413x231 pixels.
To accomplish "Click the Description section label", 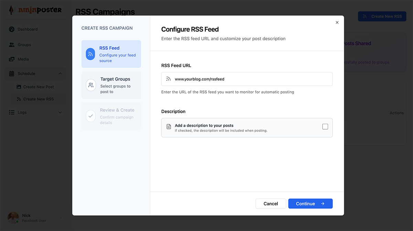I will tap(173, 111).
